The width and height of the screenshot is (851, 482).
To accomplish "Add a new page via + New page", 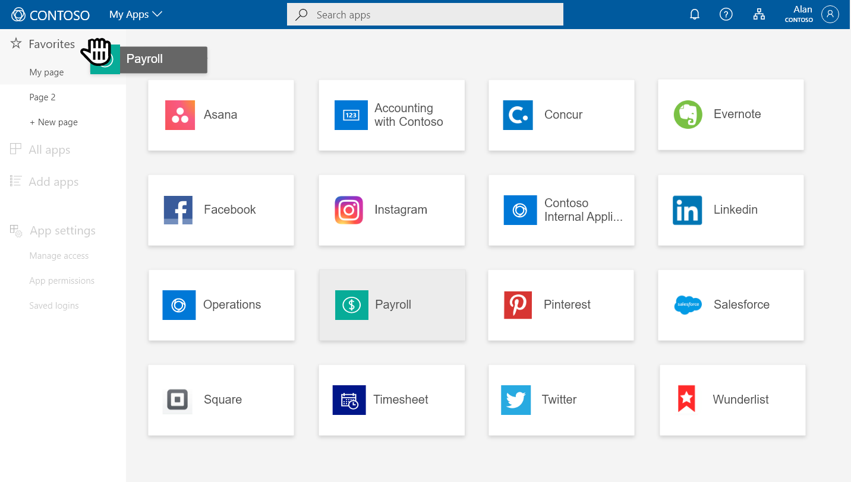I will pos(53,122).
